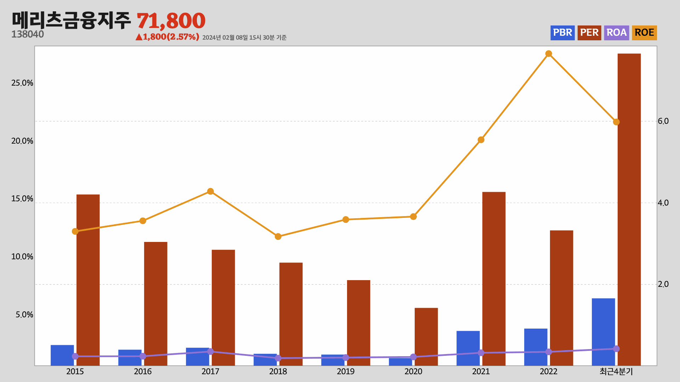Toggle the ROA legend badge

(617, 33)
